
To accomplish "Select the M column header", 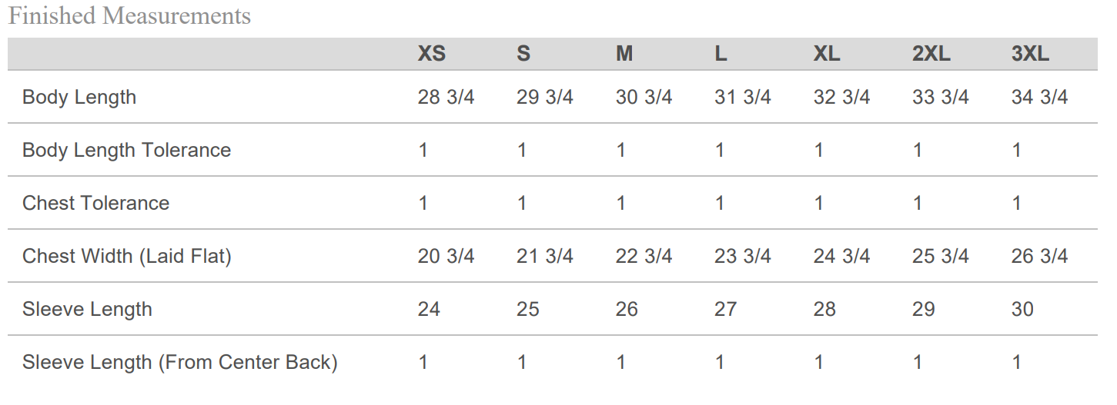I will pos(624,54).
